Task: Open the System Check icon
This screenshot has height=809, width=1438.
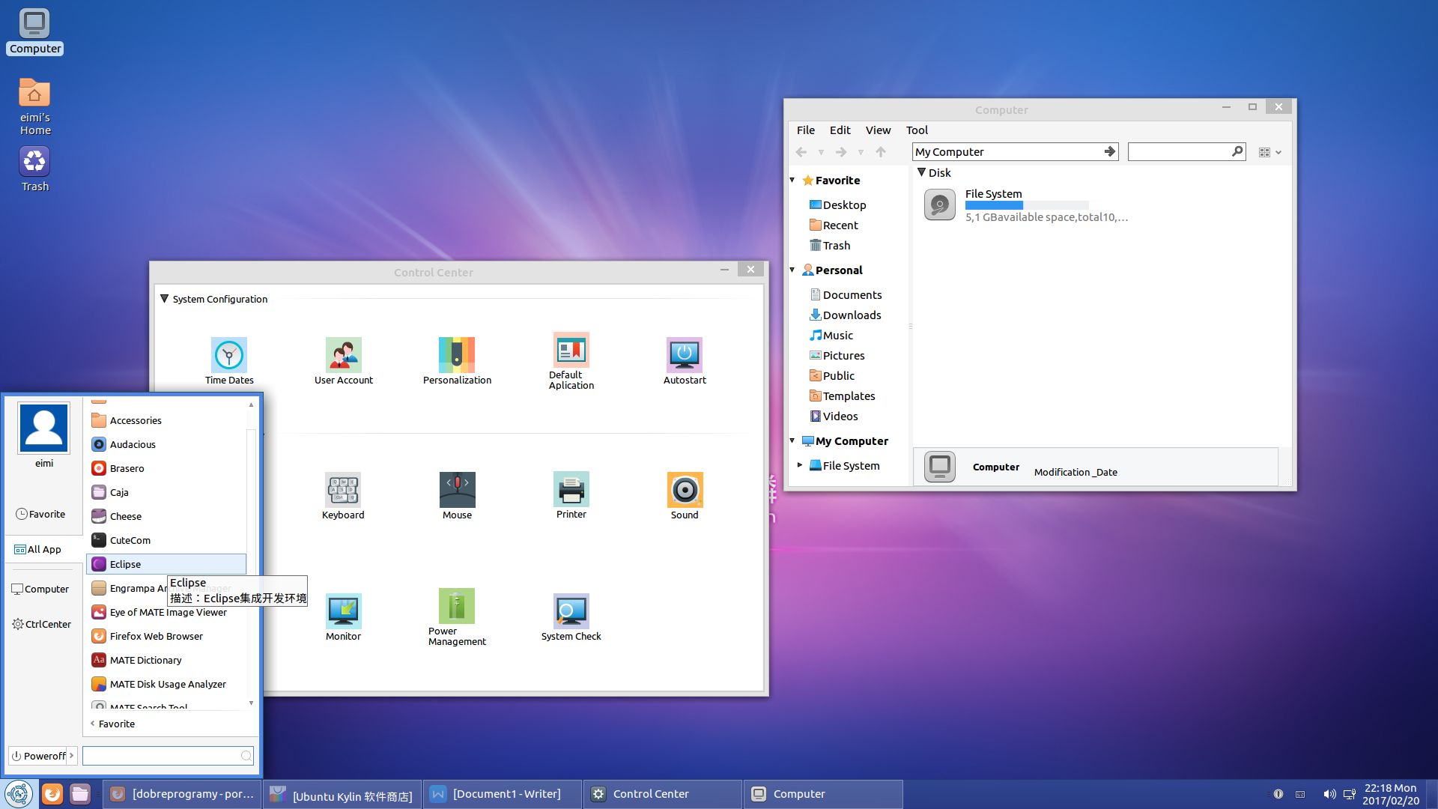Action: (571, 611)
